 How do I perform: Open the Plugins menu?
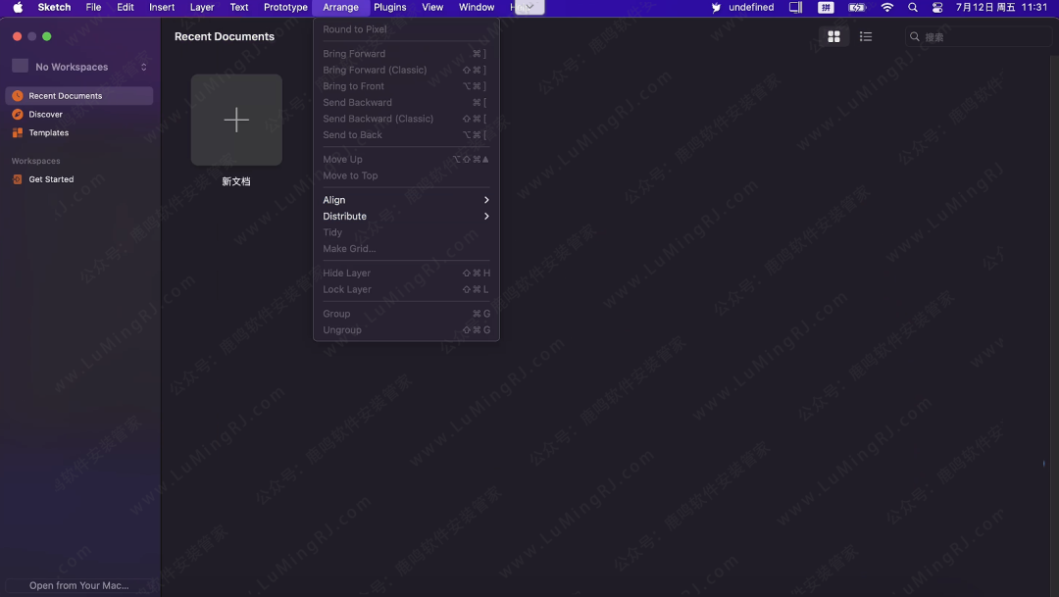(389, 8)
